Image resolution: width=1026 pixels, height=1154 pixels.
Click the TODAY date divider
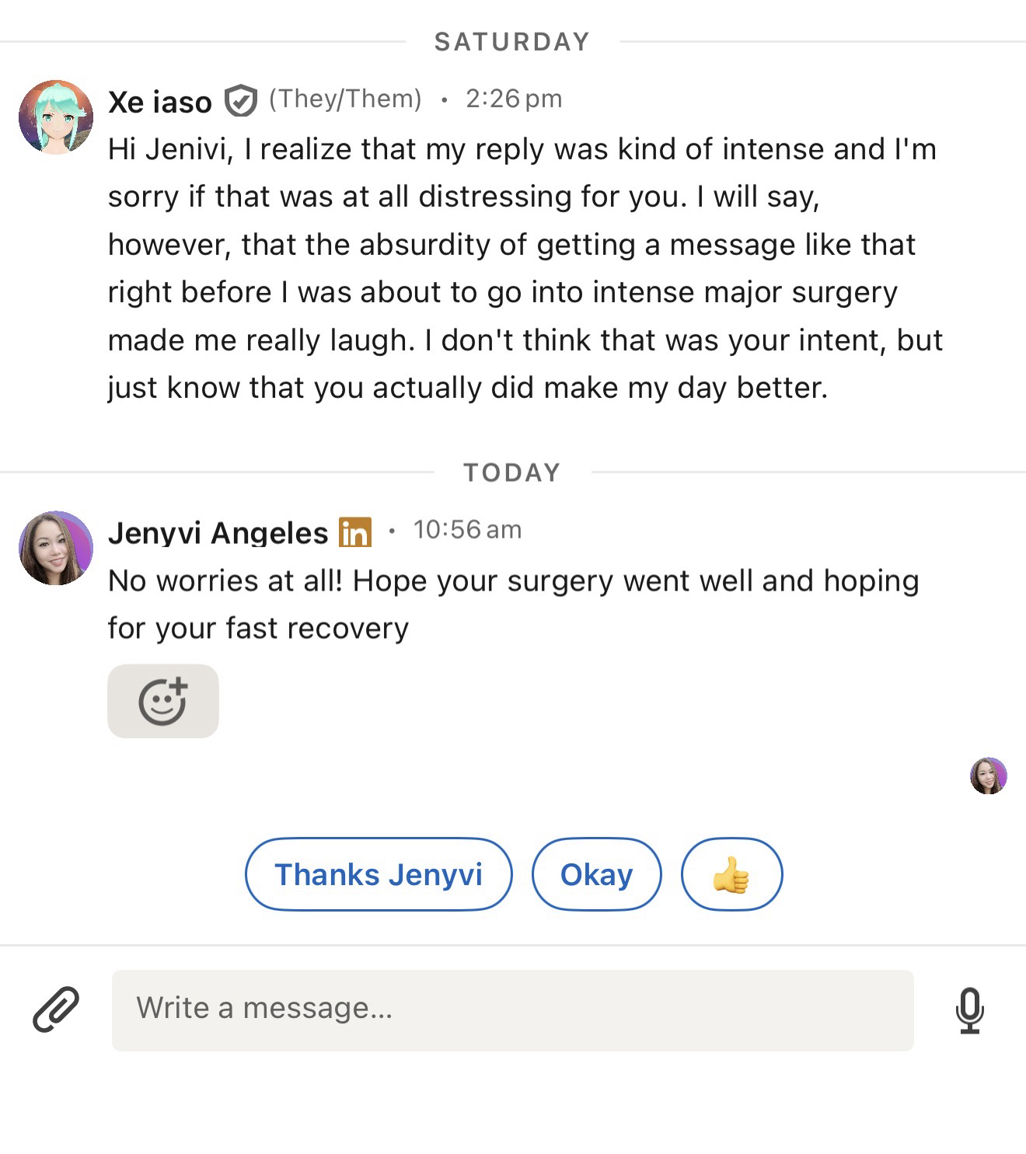[x=511, y=472]
